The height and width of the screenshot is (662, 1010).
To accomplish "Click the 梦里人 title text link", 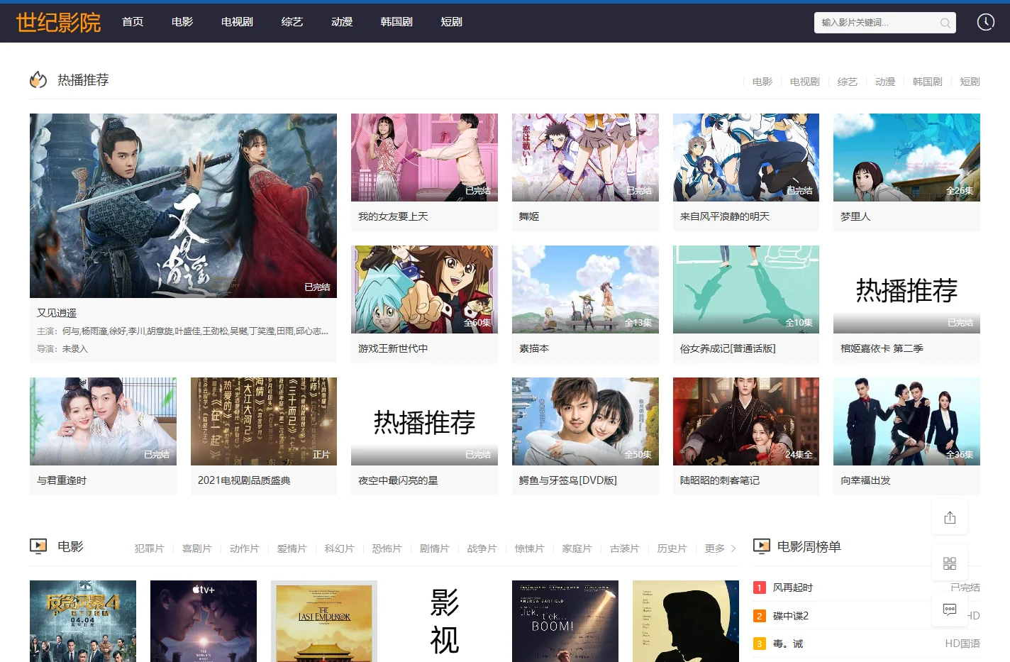I will tap(855, 216).
